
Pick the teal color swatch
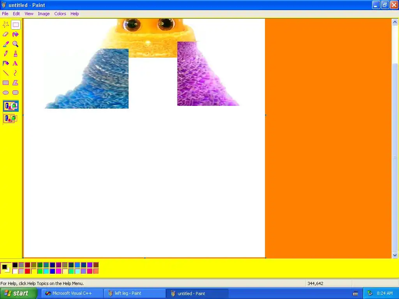point(46,265)
